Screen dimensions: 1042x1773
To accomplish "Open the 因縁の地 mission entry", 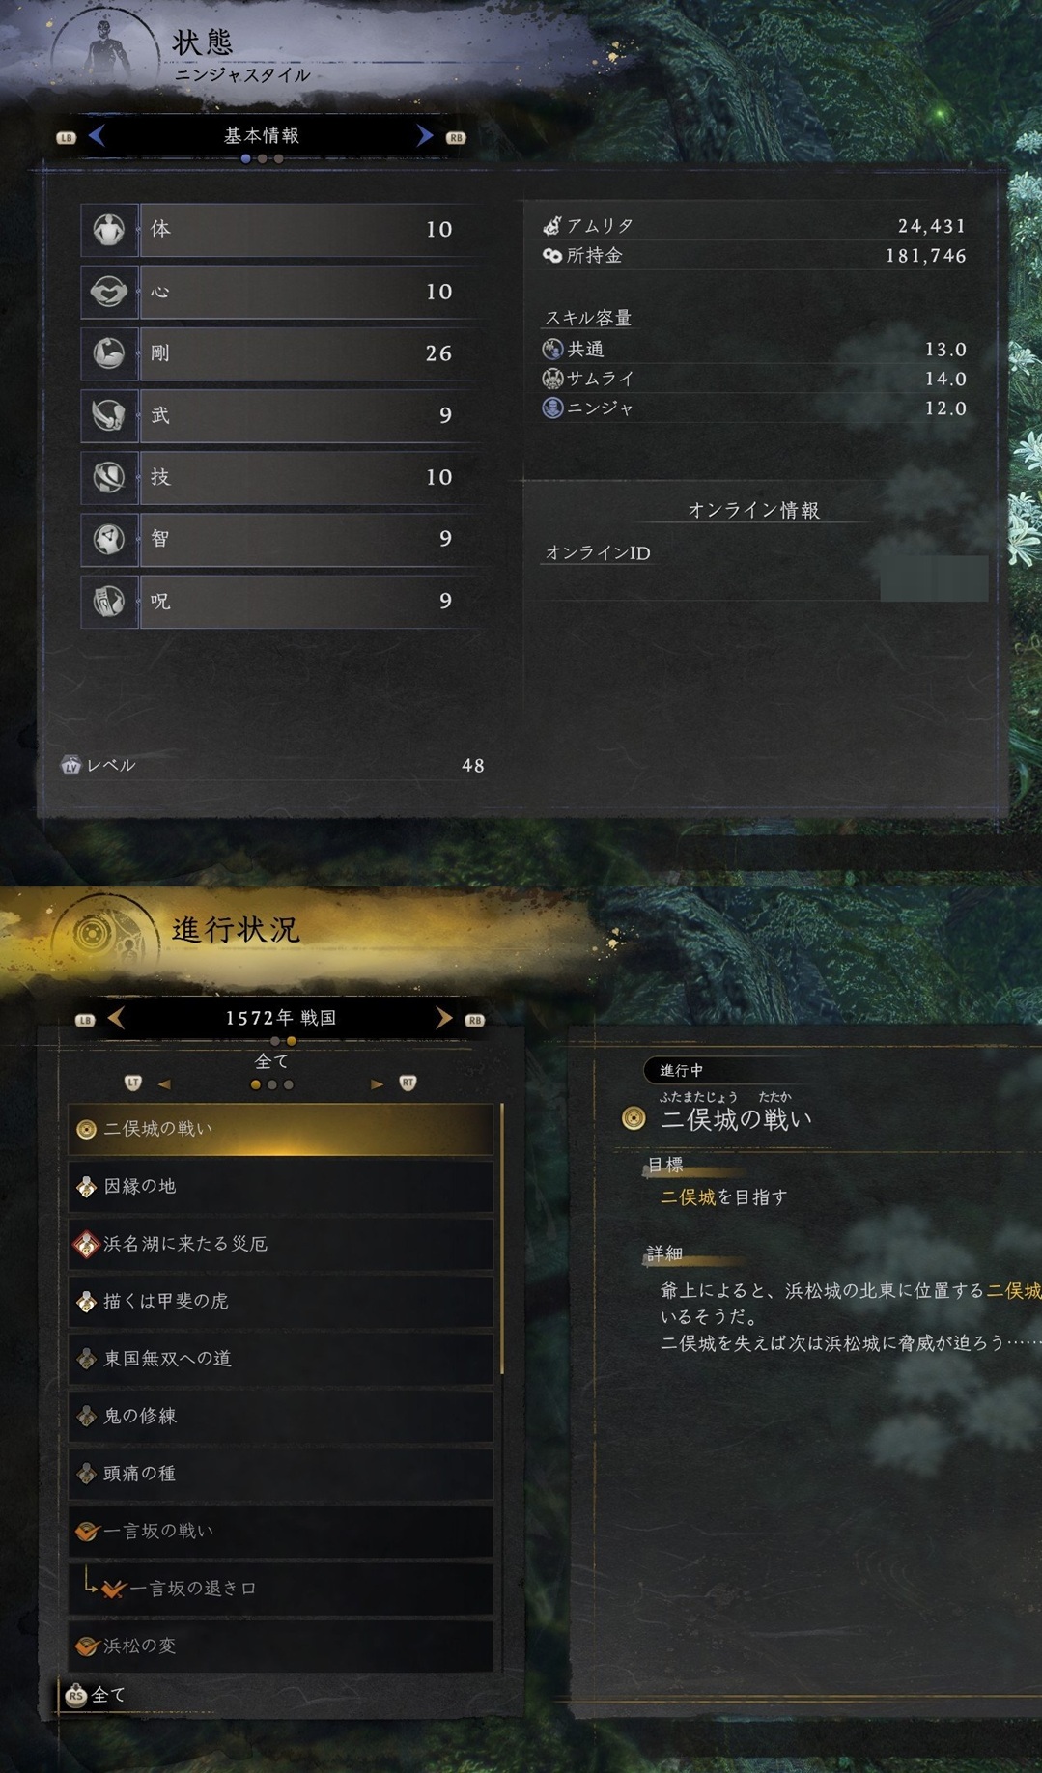I will pyautogui.click(x=281, y=1187).
